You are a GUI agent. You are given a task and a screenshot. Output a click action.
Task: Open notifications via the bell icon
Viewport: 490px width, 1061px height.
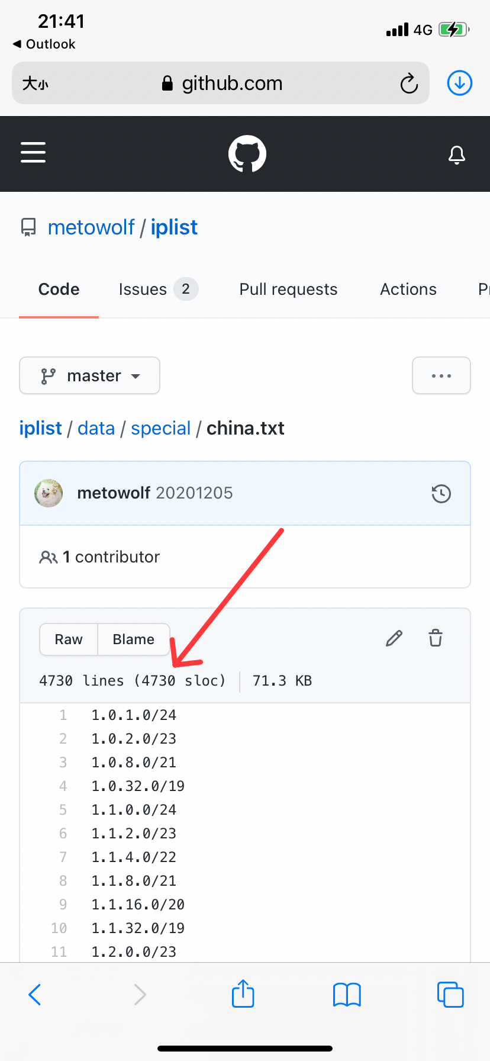click(456, 154)
